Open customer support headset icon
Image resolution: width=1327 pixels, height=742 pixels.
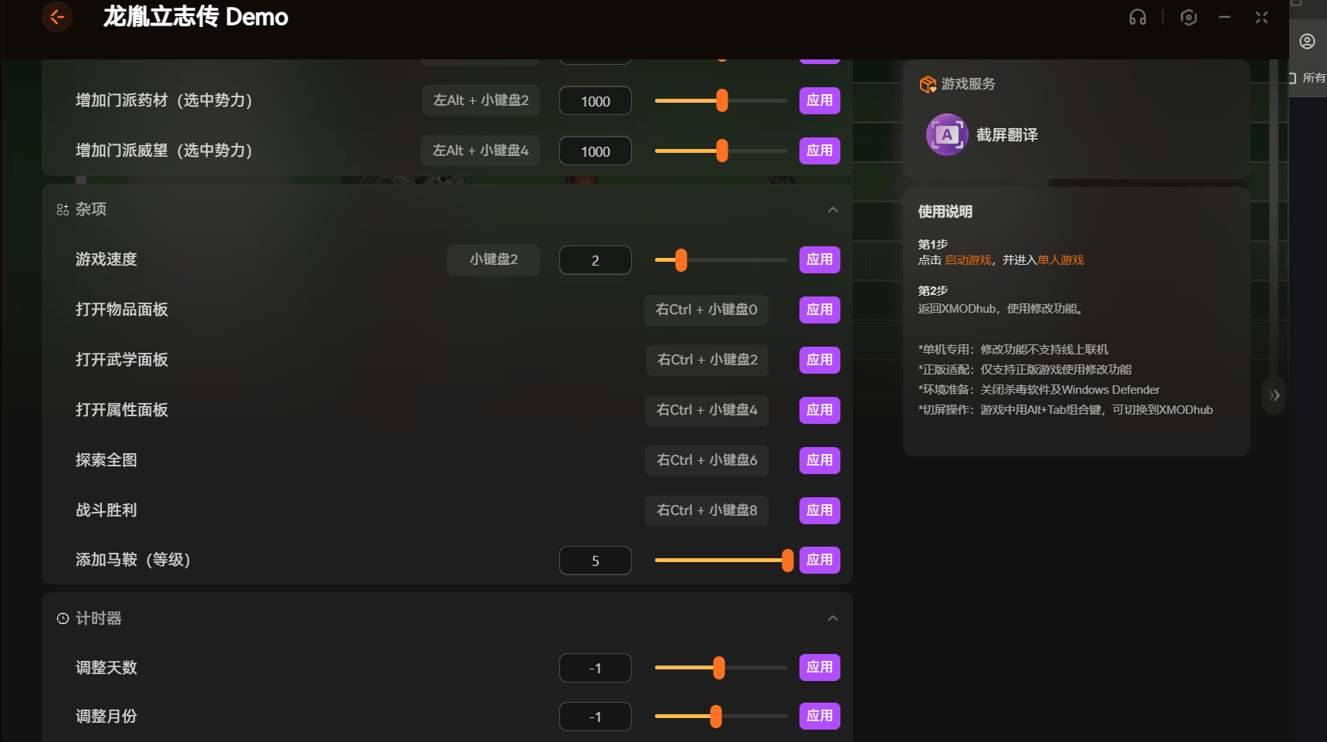click(1137, 17)
